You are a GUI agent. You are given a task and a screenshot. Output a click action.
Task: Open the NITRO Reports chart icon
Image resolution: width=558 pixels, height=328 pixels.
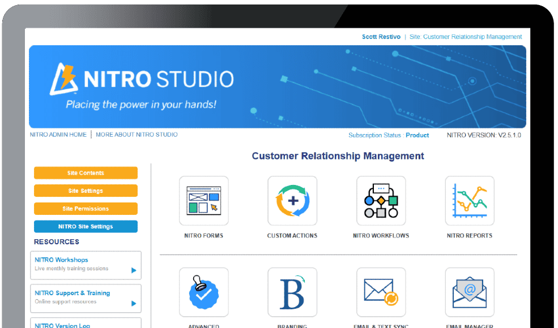click(470, 201)
